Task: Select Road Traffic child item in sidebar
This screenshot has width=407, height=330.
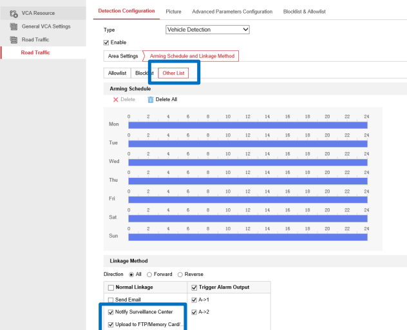Action: click(x=35, y=53)
